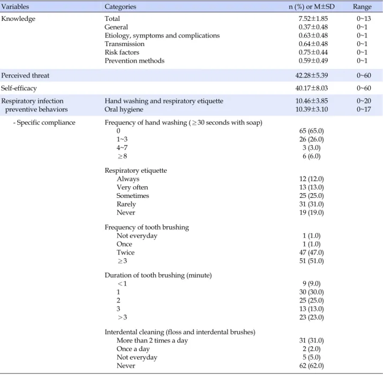Select the value 62 (62.0)
Viewport: 383px width, 375px height.
tap(311, 366)
